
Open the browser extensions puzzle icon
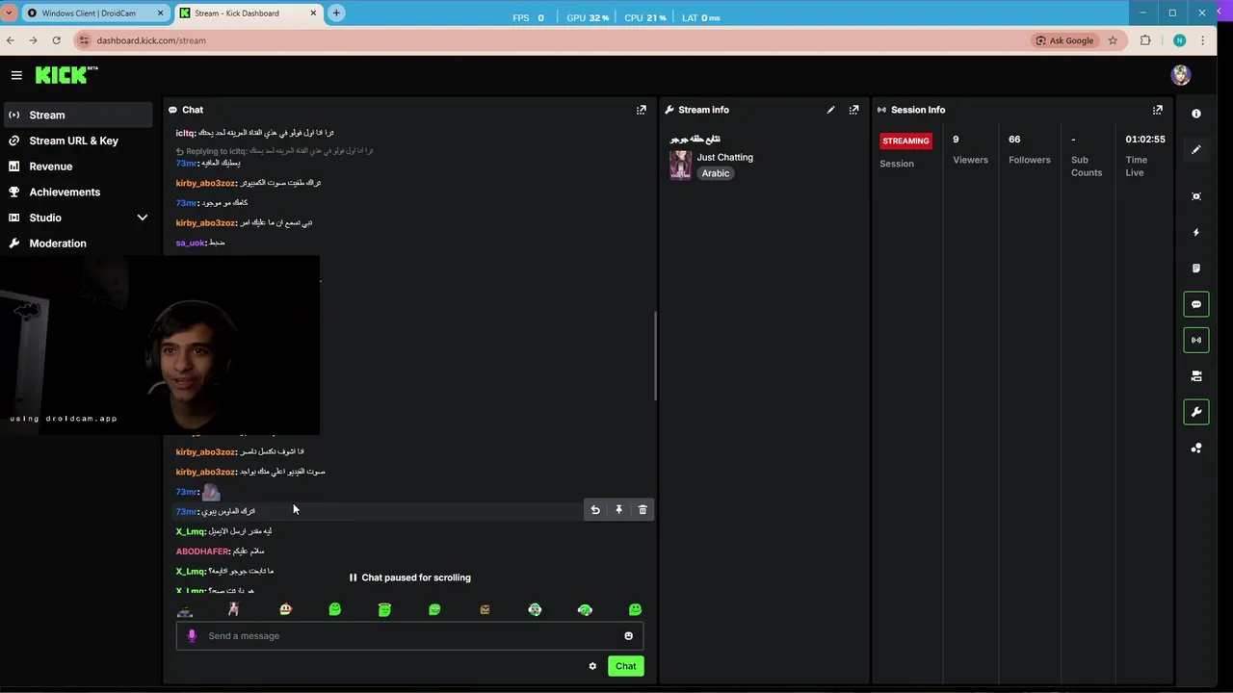point(1145,40)
